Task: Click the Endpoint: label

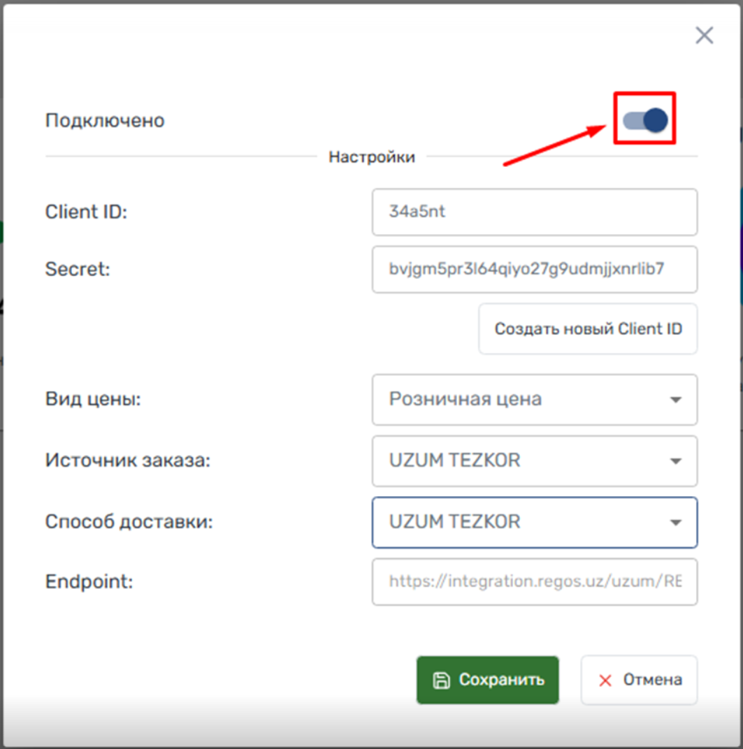Action: tap(89, 582)
